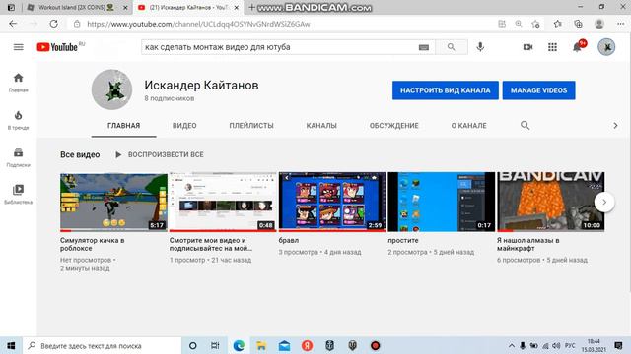Open Task View on the taskbar

[215, 345]
